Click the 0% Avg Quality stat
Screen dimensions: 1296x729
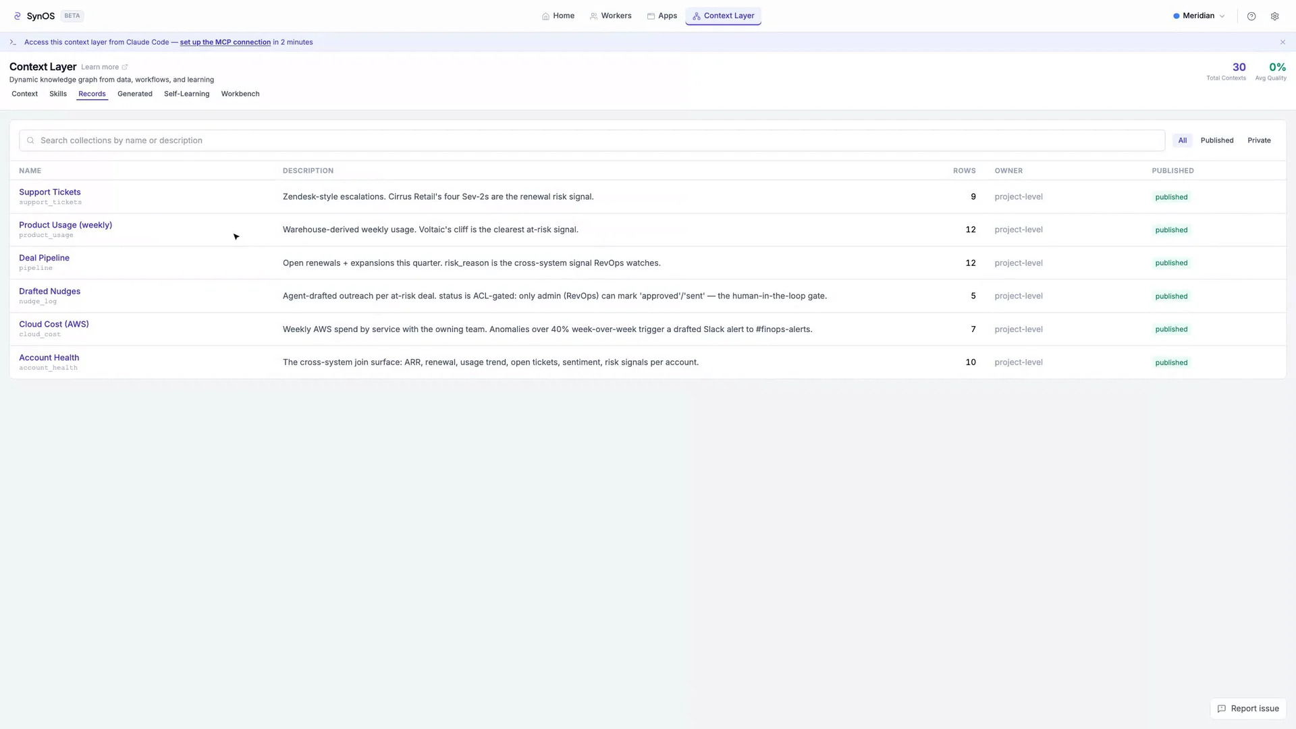click(x=1271, y=71)
